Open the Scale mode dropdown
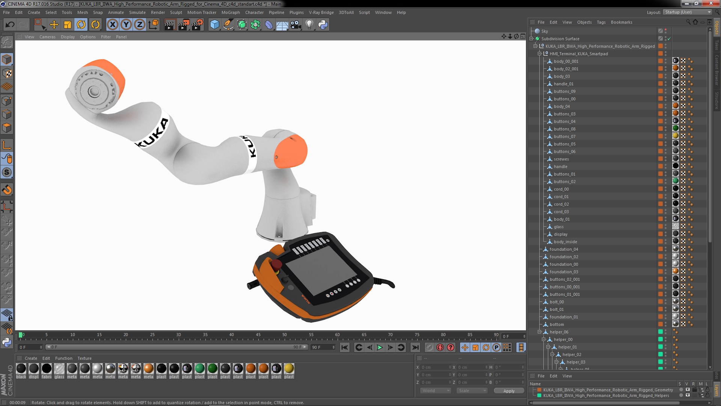This screenshot has width=721, height=406. pos(472,391)
